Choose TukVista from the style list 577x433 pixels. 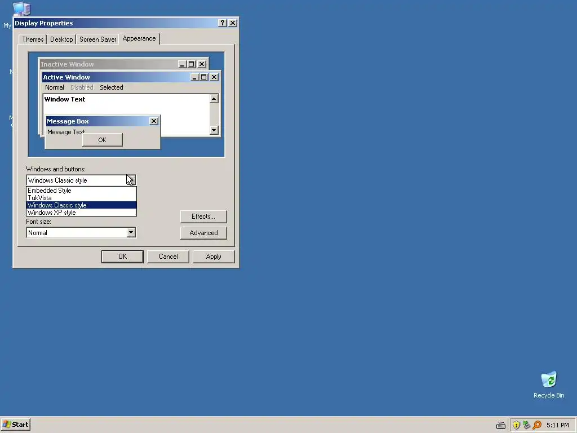click(81, 198)
